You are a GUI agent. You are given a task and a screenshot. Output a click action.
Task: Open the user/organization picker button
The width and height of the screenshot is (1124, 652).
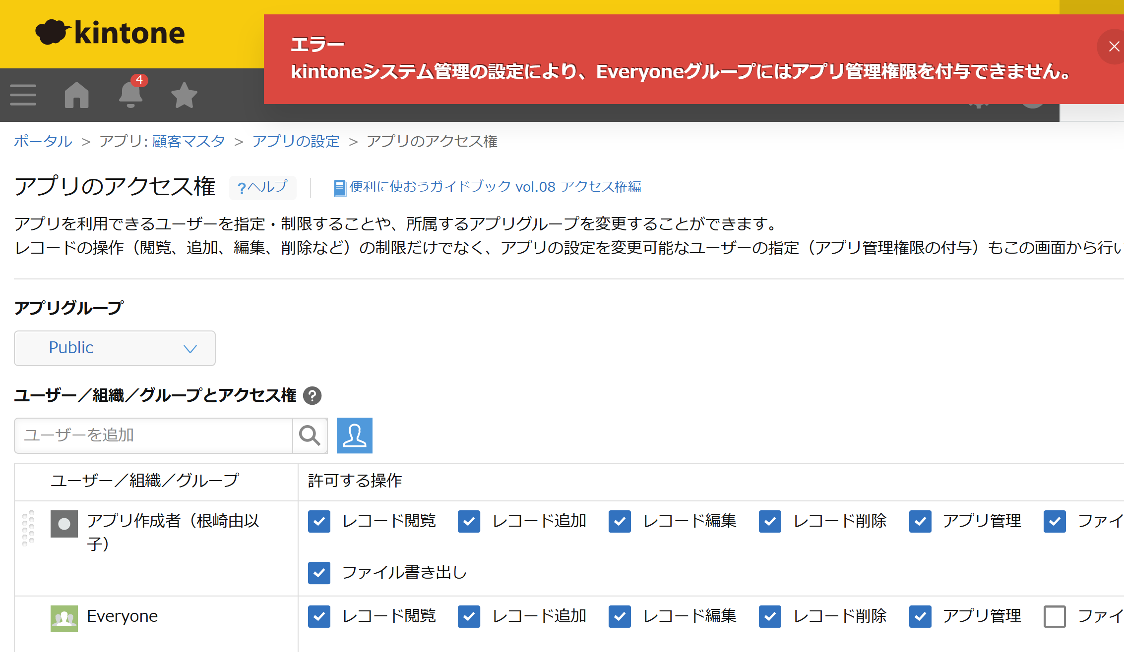[x=355, y=435]
